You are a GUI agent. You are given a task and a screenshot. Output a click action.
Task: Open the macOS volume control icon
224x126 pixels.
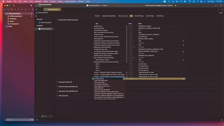click(177, 1)
